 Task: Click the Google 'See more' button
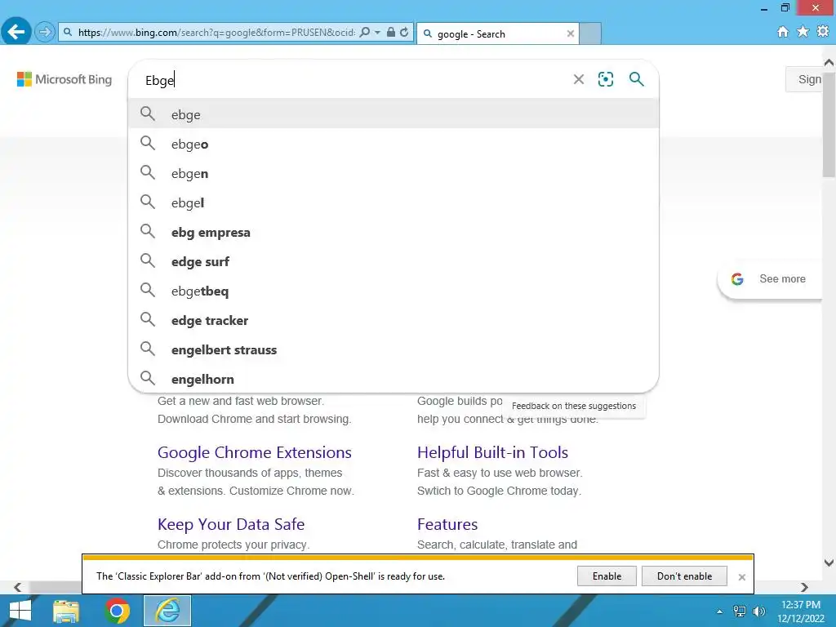[x=770, y=279]
